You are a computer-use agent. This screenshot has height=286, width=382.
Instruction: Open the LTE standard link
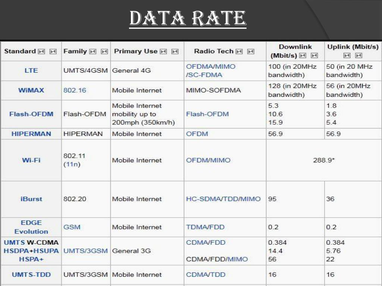[31, 70]
